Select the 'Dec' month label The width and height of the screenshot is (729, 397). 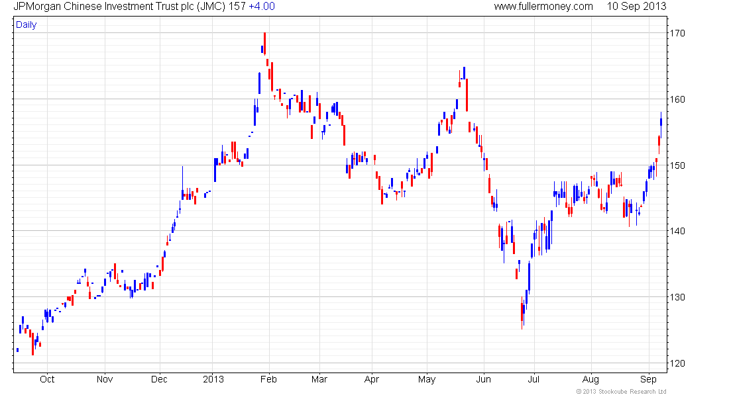click(x=159, y=379)
